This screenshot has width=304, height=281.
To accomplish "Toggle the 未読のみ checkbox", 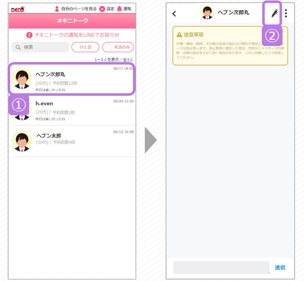I will click(x=109, y=47).
